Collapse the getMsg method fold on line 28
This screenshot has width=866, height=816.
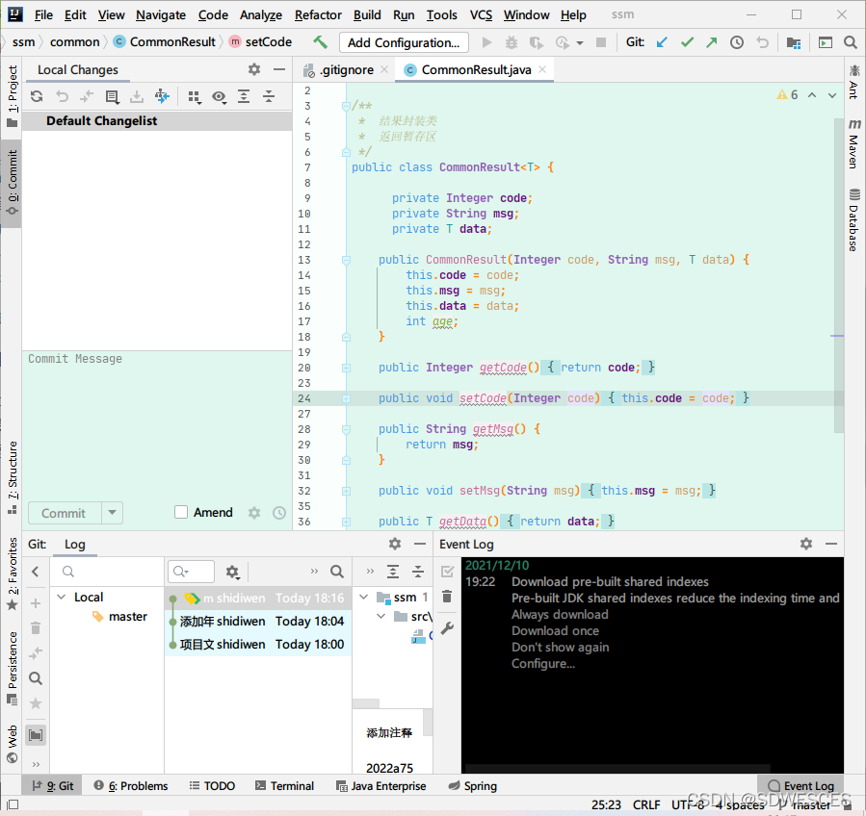pos(346,429)
